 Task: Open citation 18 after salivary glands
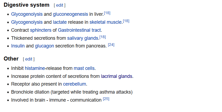[x=103, y=37]
